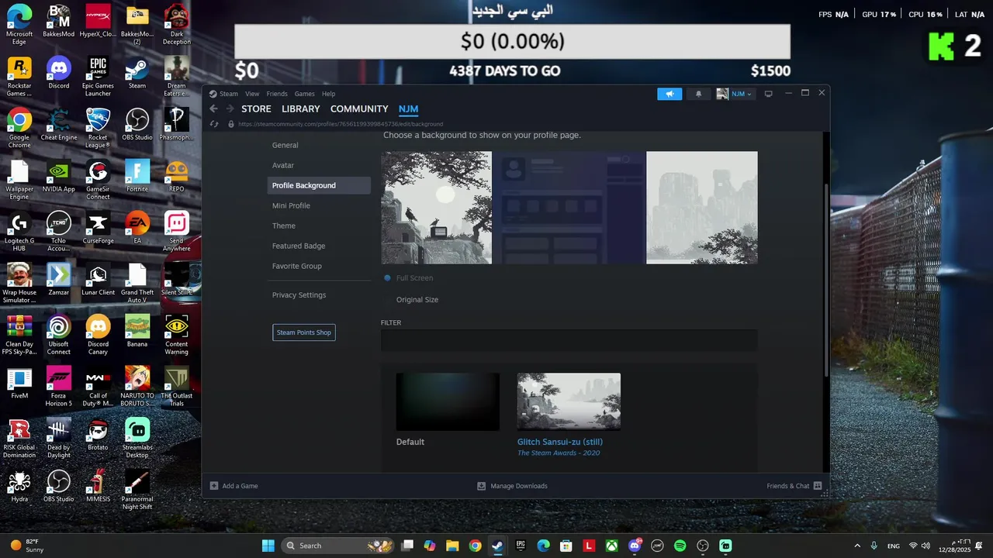Open the View menu
This screenshot has width=993, height=558.
[x=252, y=94]
